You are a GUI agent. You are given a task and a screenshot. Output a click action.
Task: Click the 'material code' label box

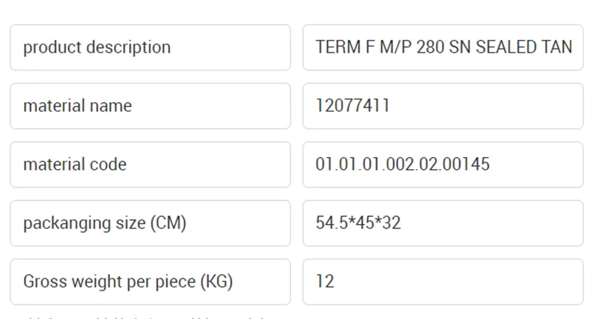150,164
